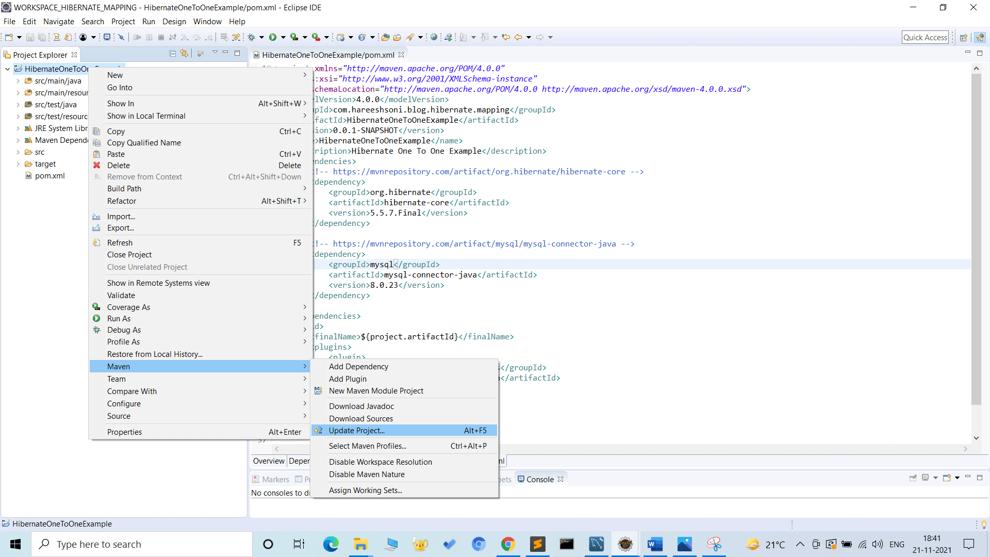
Task: Click the New file wizard toolbar icon
Action: 9,37
